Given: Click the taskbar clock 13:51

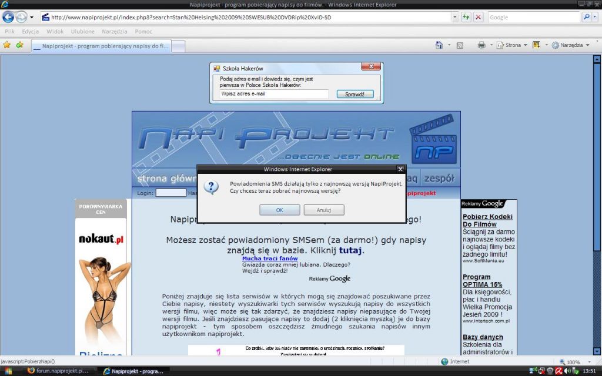Looking at the screenshot, I should click(x=589, y=371).
